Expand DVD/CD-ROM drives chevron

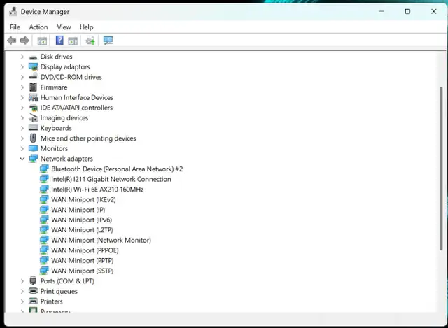[x=22, y=77]
